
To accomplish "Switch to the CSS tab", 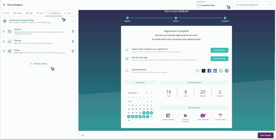I will click(x=67, y=13).
